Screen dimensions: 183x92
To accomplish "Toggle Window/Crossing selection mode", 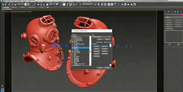I will 34,5.
